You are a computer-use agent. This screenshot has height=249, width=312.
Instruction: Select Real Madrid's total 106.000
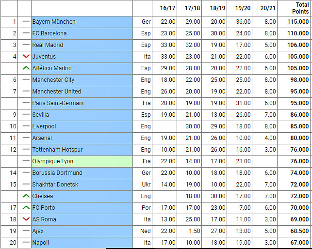click(x=298, y=45)
